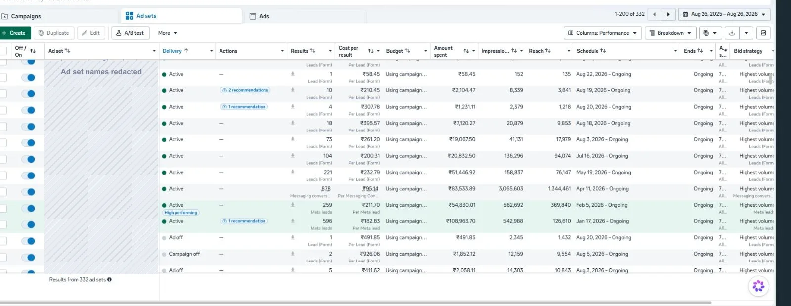Click the export download icon
Viewport: 791px width, 306px height.
[x=732, y=33]
